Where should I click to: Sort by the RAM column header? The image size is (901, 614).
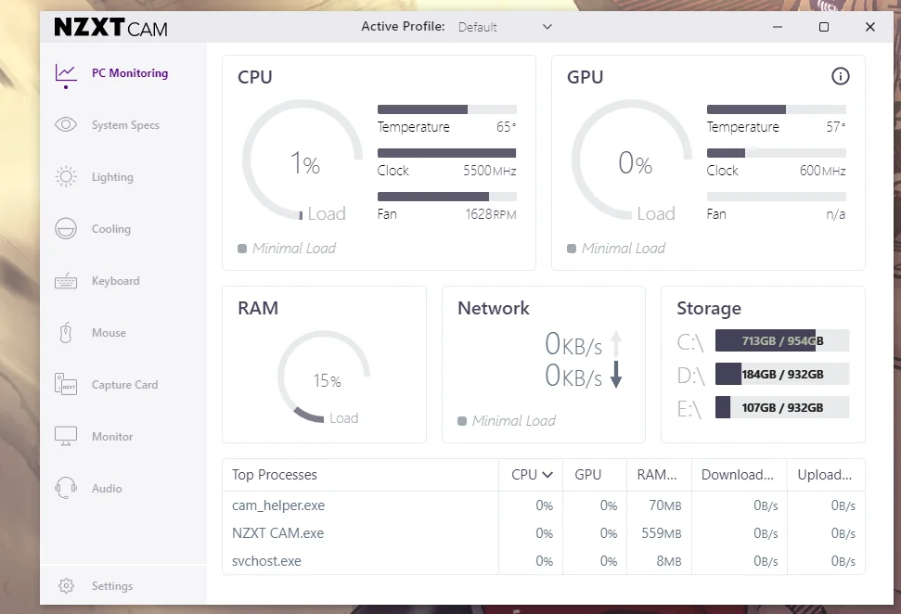tap(657, 475)
